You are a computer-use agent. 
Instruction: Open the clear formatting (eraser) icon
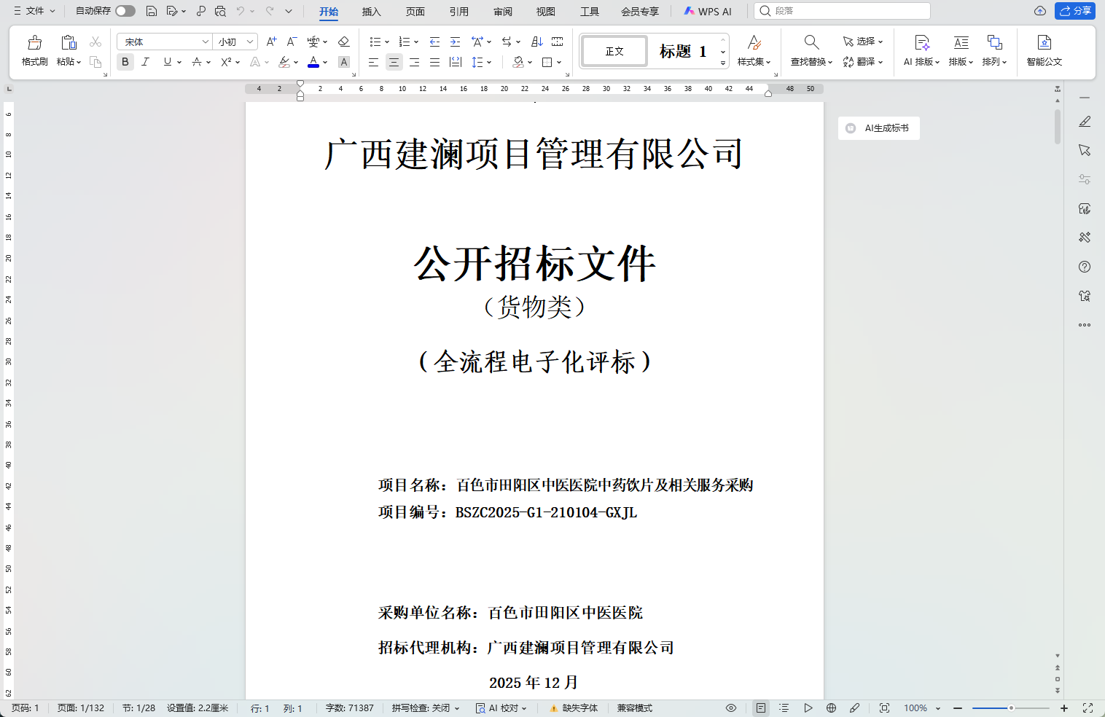(343, 42)
